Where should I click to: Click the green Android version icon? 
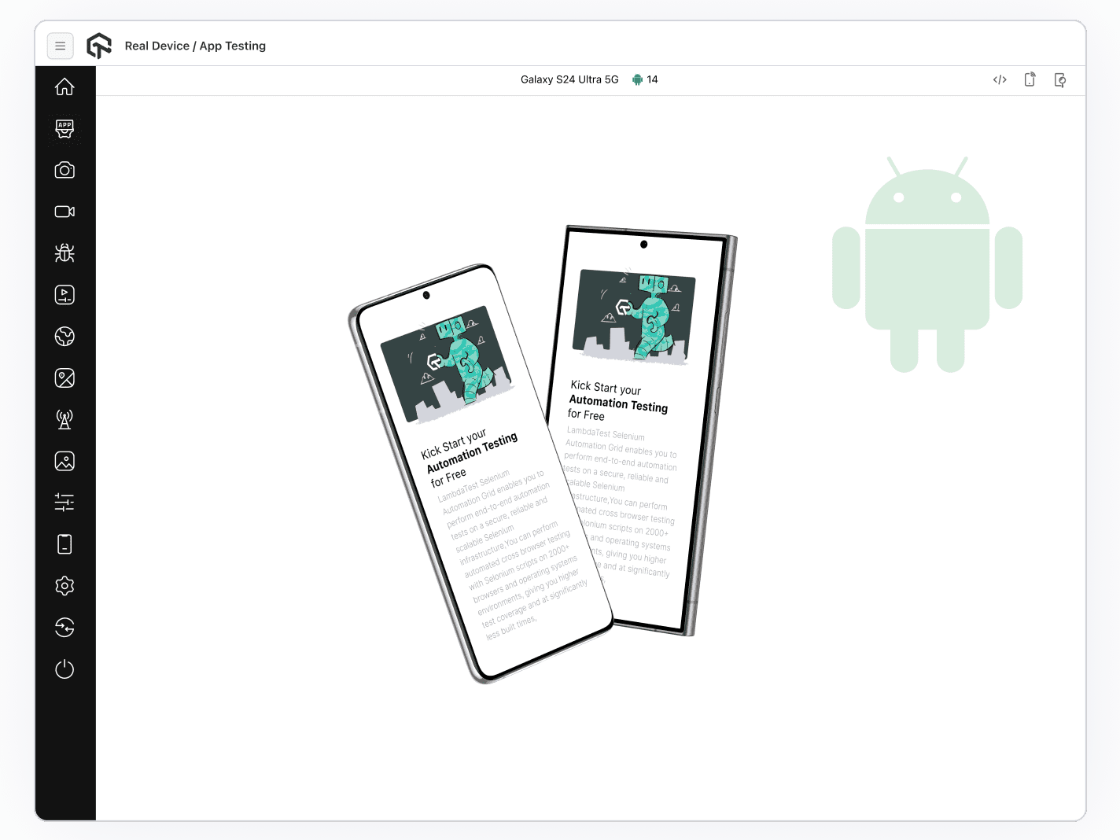pos(638,79)
